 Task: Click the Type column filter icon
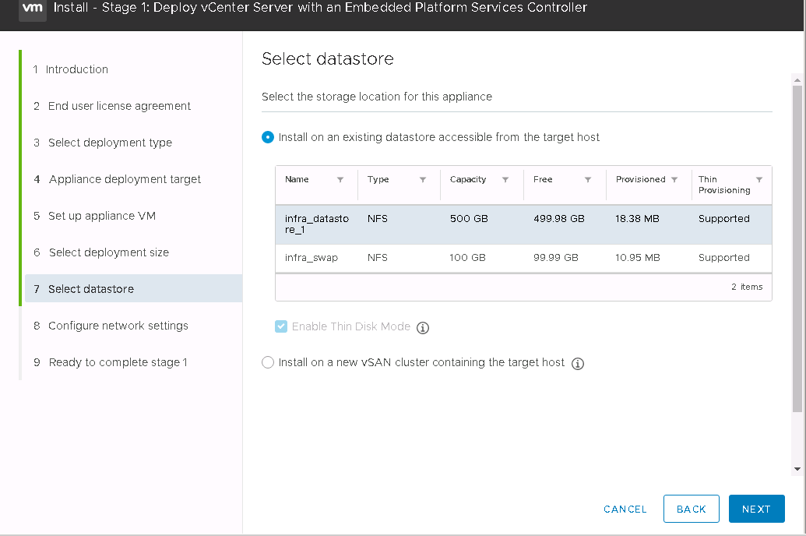(423, 180)
